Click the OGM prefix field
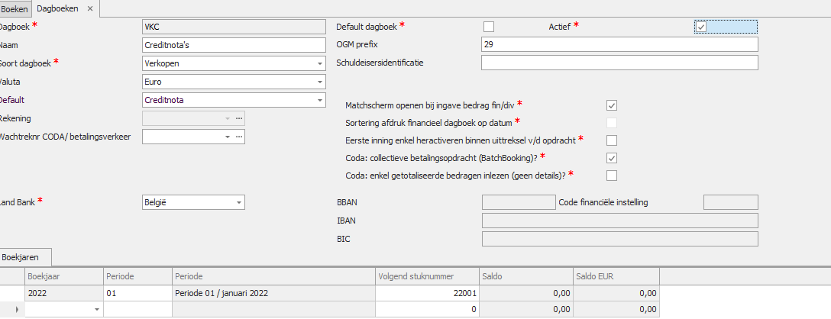The height and width of the screenshot is (319, 831). point(619,44)
